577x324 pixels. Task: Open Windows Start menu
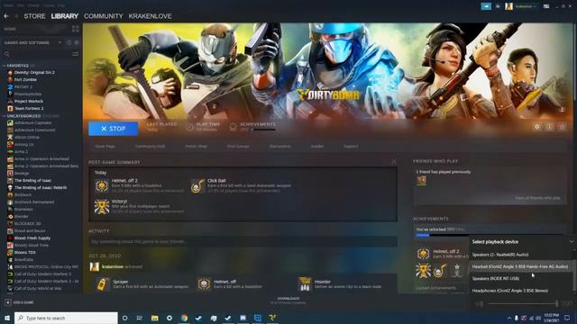(x=6, y=318)
